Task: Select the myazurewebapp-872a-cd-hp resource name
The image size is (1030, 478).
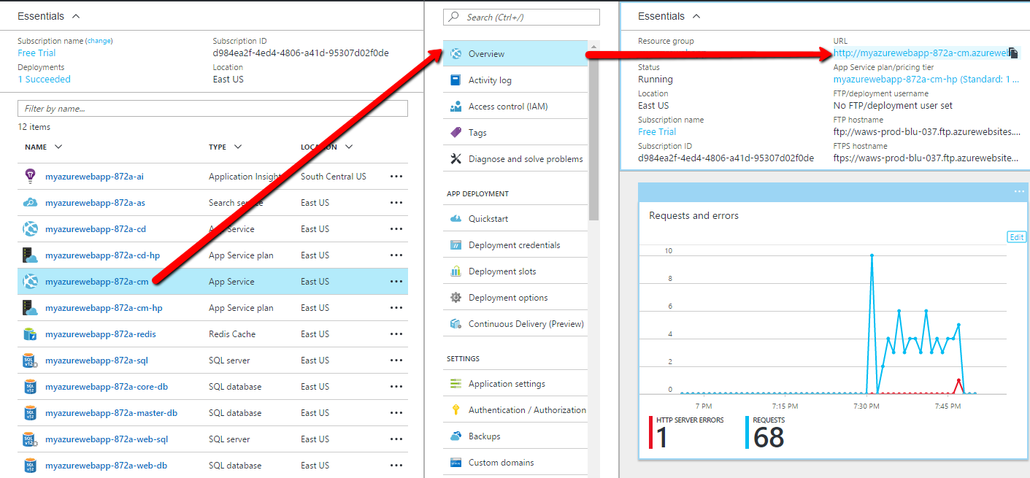Action: click(102, 255)
